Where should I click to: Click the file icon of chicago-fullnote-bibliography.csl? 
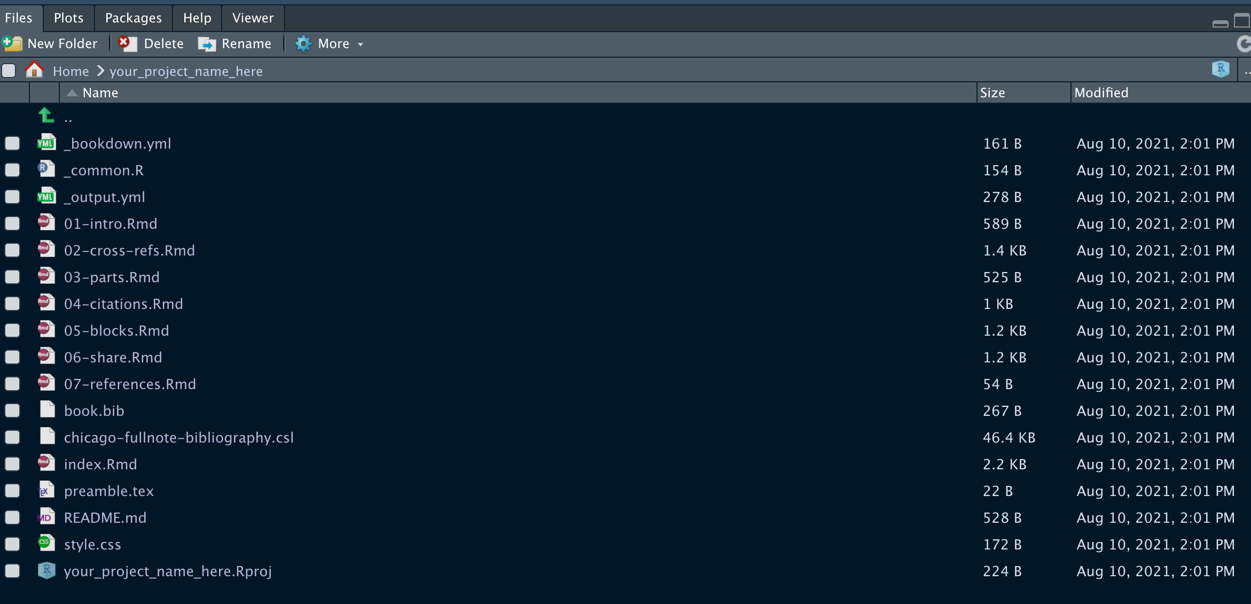coord(48,436)
